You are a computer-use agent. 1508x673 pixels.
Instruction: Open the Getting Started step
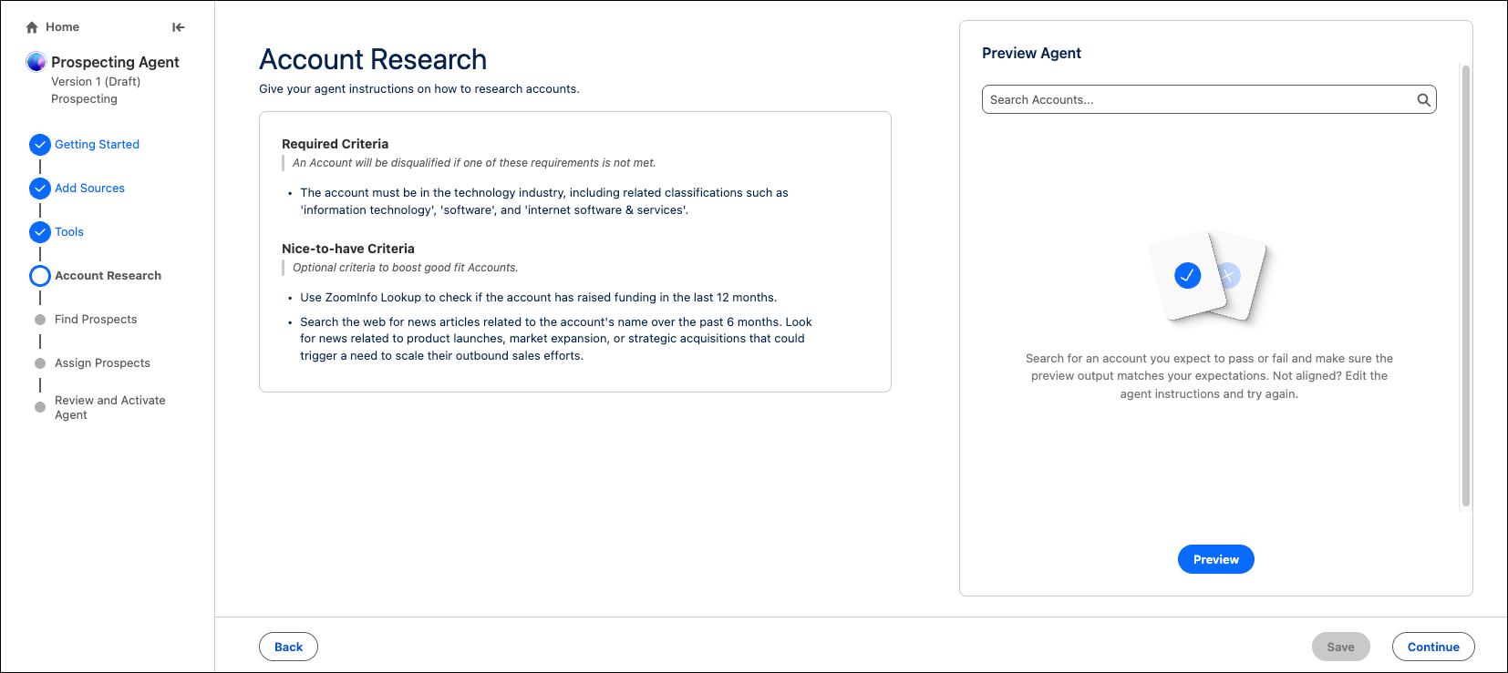[x=97, y=145]
